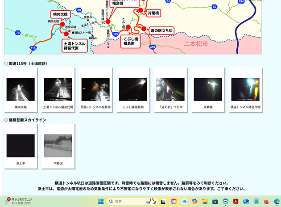The width and height of the screenshot is (281, 207).
Task: Launch Adobe Acrobat from the taskbar
Action: pyautogui.click(x=236, y=201)
